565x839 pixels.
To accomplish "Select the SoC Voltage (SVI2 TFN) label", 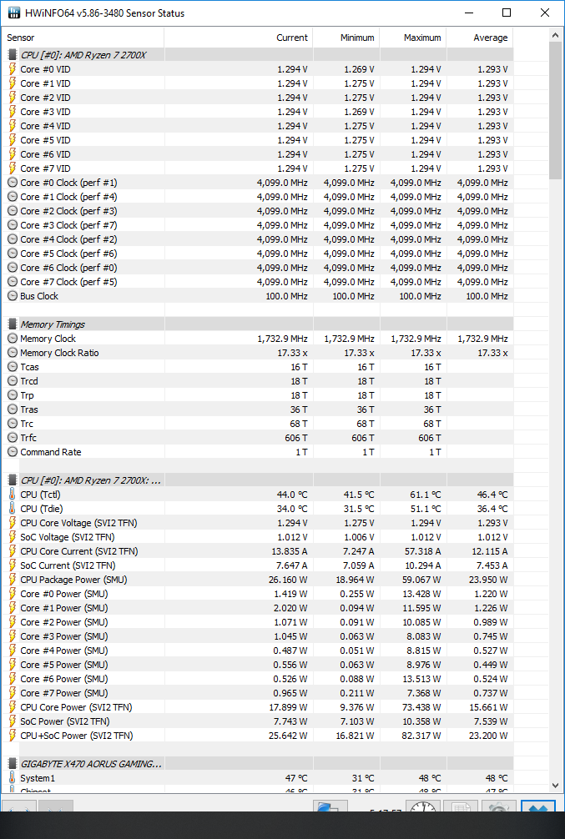I will pyautogui.click(x=68, y=537).
